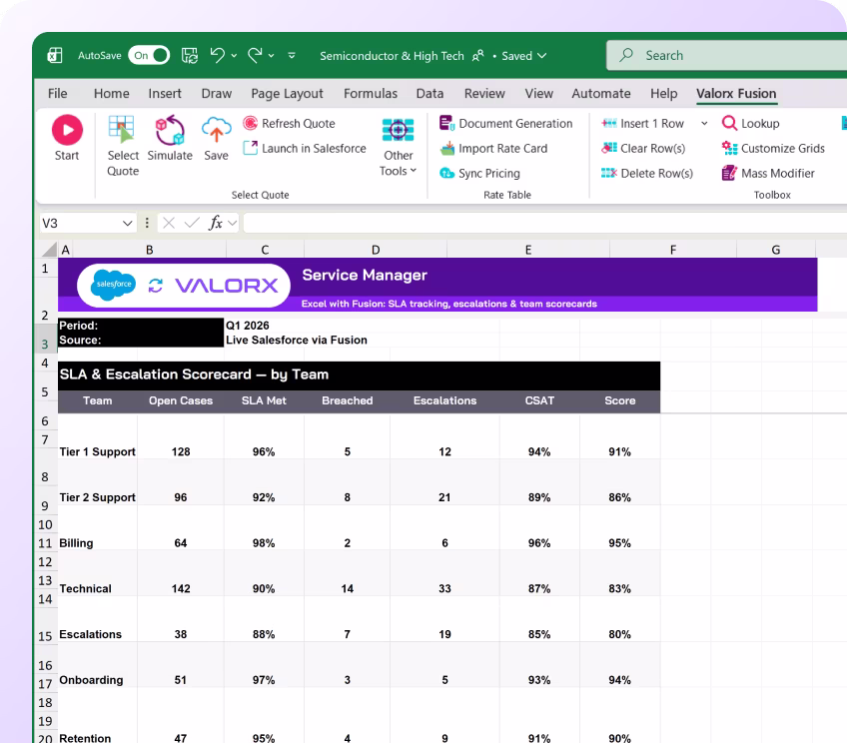
Task: Open the Page Layout tab
Action: [x=287, y=94]
